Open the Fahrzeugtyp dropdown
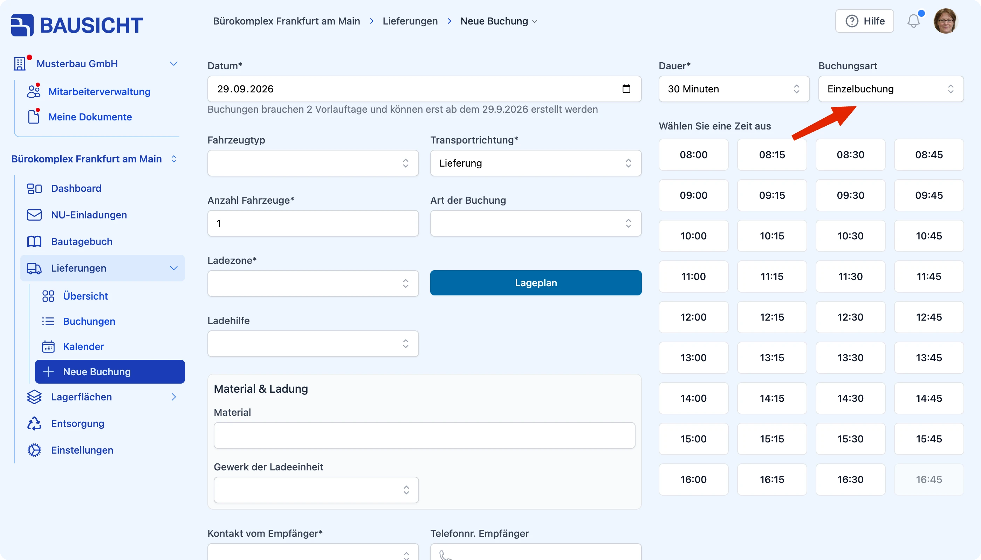 pyautogui.click(x=313, y=163)
